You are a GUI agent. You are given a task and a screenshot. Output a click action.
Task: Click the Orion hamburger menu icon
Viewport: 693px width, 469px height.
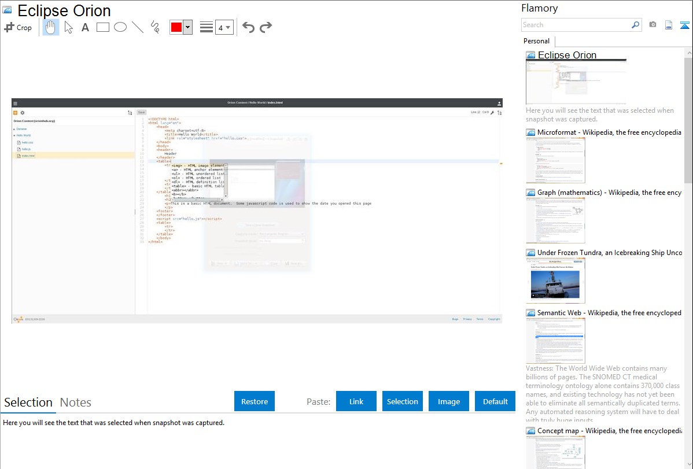tap(15, 104)
